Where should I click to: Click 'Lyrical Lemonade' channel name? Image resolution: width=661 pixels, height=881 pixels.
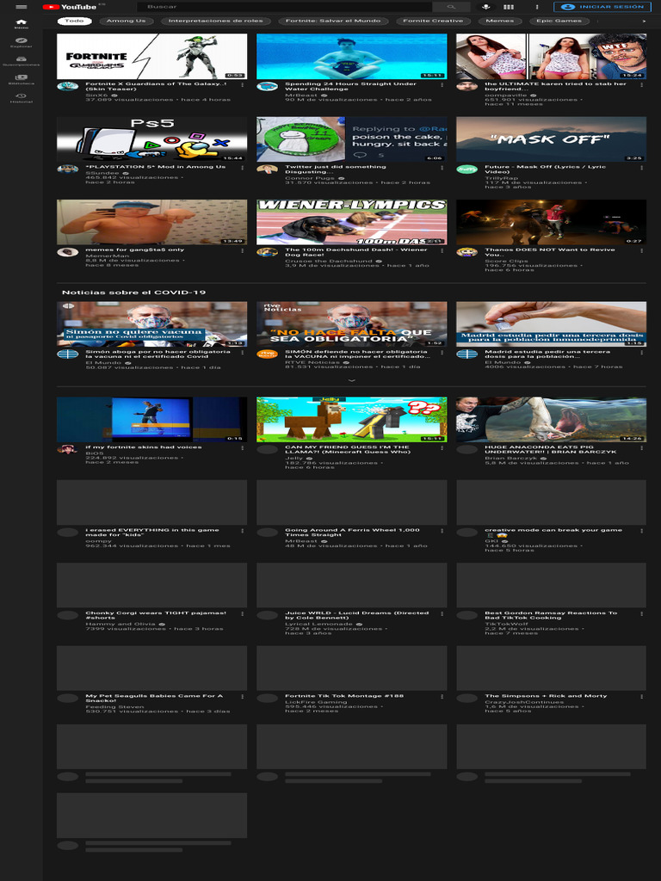[318, 624]
